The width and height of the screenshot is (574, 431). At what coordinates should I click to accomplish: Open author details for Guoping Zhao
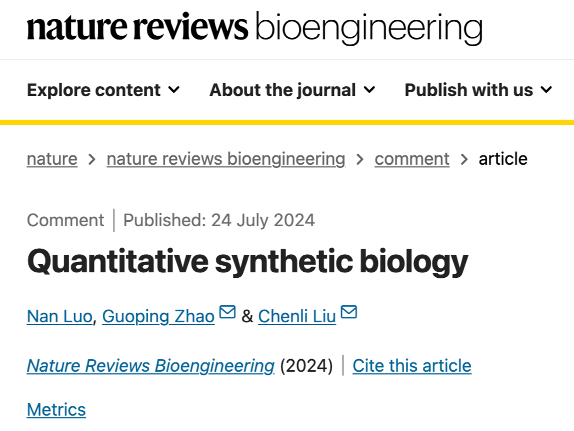(x=158, y=316)
